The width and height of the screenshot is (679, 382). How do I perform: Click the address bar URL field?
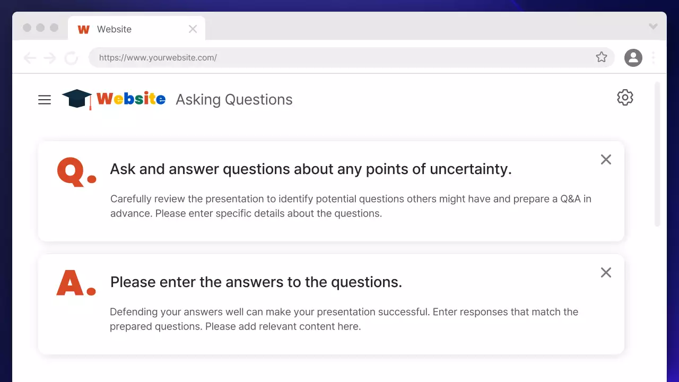coord(339,57)
